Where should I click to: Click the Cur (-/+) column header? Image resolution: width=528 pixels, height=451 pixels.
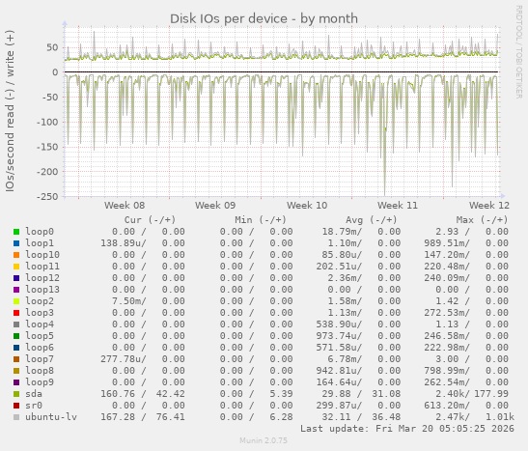150,220
